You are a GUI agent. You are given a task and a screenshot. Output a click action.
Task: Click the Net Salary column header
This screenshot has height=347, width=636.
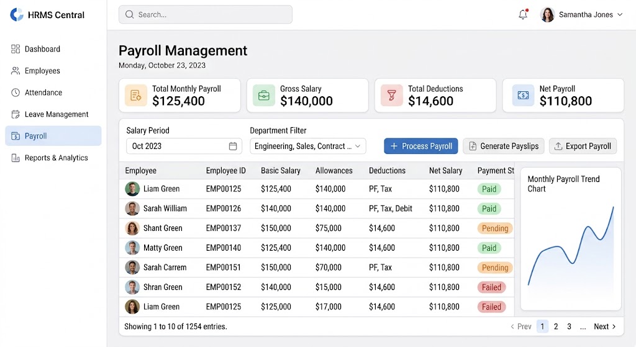click(446, 171)
